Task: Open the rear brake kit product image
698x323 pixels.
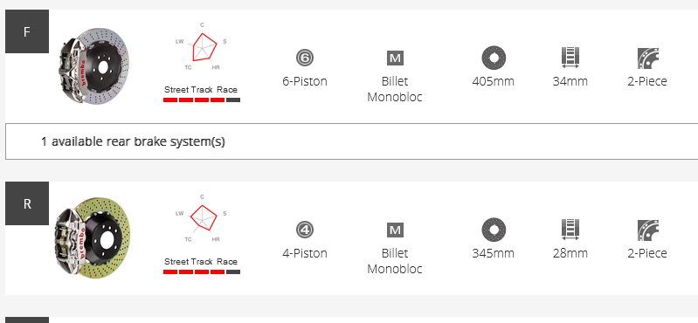Action: tap(93, 238)
